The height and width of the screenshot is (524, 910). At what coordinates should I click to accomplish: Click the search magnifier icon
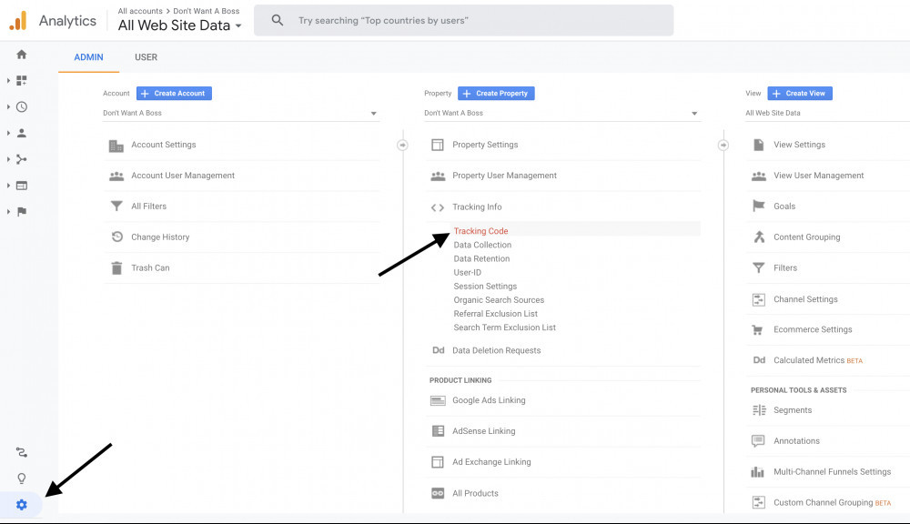[x=278, y=20]
